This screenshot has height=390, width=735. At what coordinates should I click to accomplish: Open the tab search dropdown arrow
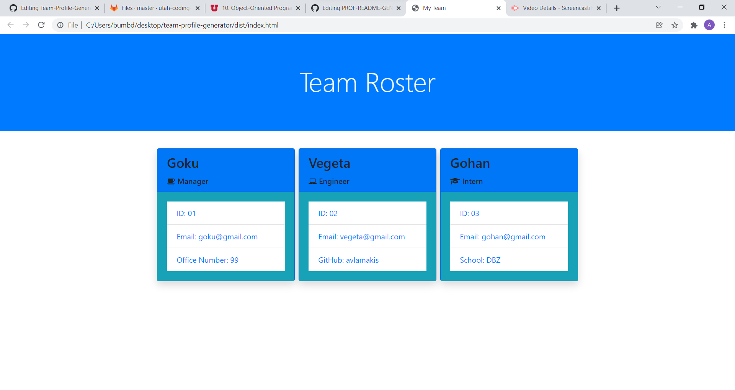click(658, 8)
